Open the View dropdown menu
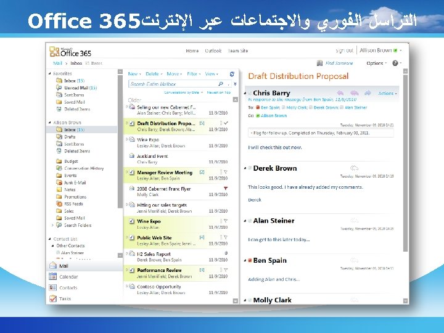 [x=212, y=74]
